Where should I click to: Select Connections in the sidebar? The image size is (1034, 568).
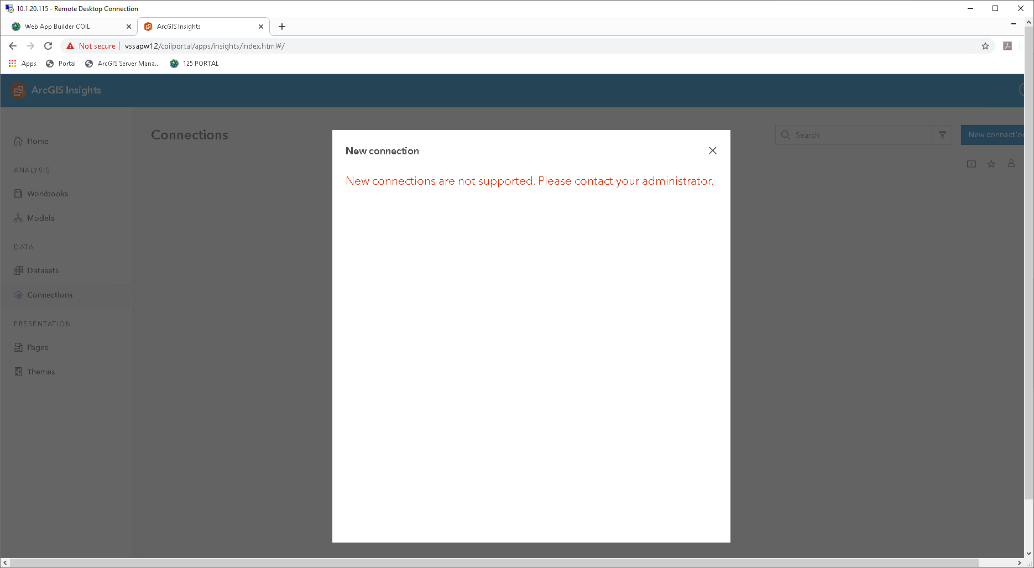(x=44, y=295)
